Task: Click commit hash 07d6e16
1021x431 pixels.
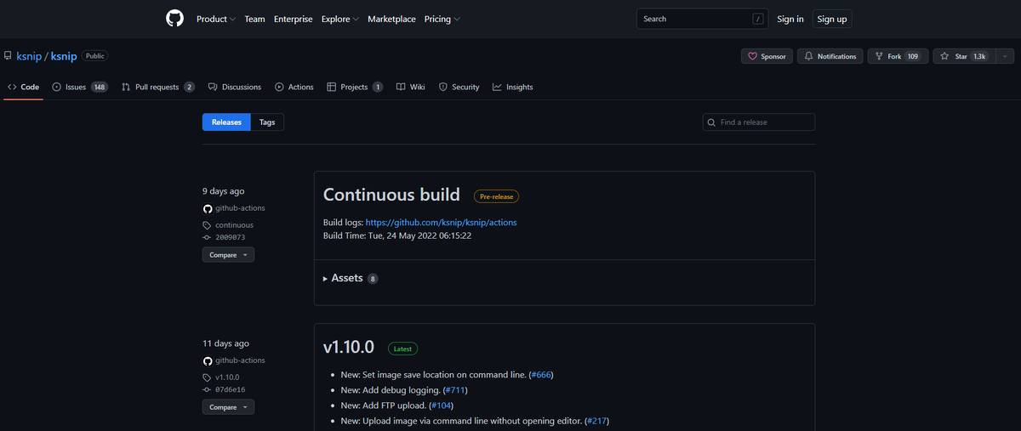Action: click(230, 389)
